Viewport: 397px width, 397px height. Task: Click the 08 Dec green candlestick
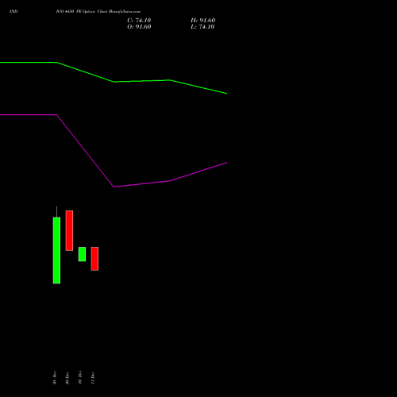tap(56, 250)
